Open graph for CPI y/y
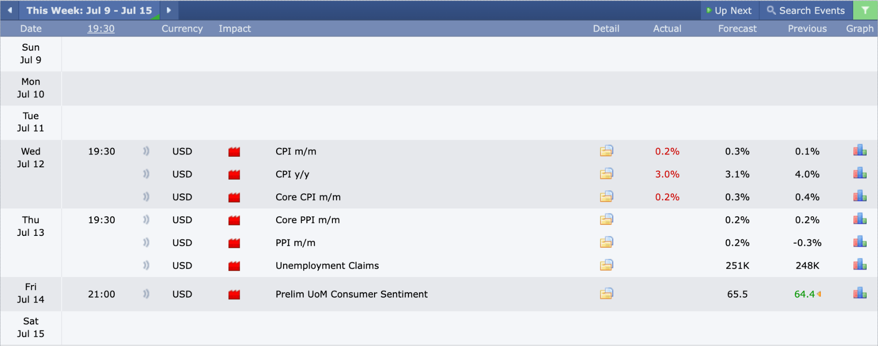The image size is (878, 346). pyautogui.click(x=860, y=173)
